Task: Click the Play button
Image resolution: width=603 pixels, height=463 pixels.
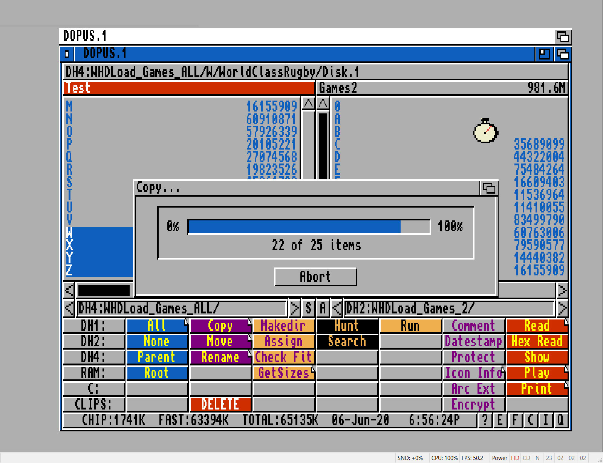Action: coord(537,373)
